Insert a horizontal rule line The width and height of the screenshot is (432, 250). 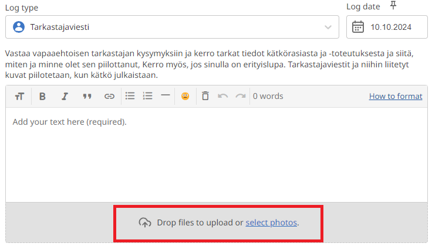click(166, 96)
